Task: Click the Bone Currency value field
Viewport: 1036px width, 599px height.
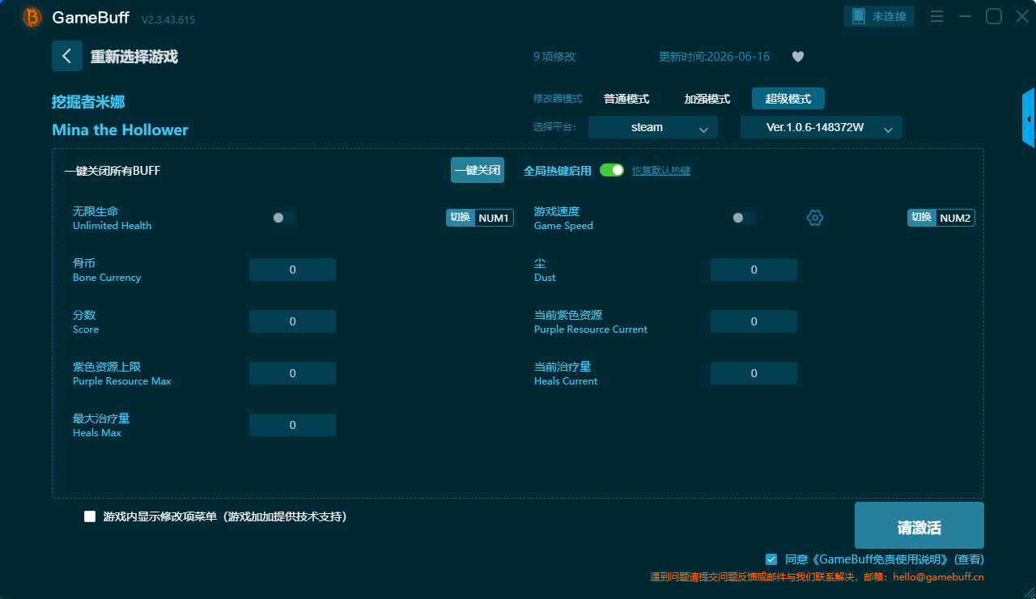Action: point(292,270)
